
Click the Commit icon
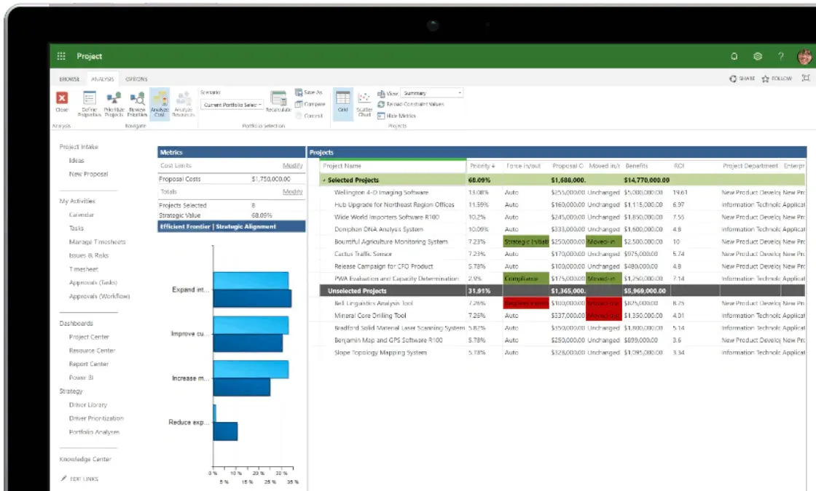pyautogui.click(x=299, y=116)
